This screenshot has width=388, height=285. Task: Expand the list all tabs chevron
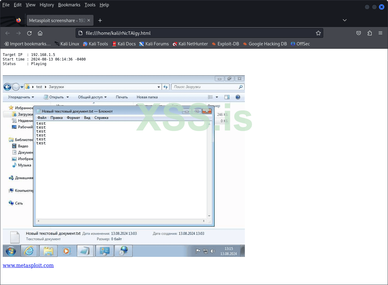point(344,20)
